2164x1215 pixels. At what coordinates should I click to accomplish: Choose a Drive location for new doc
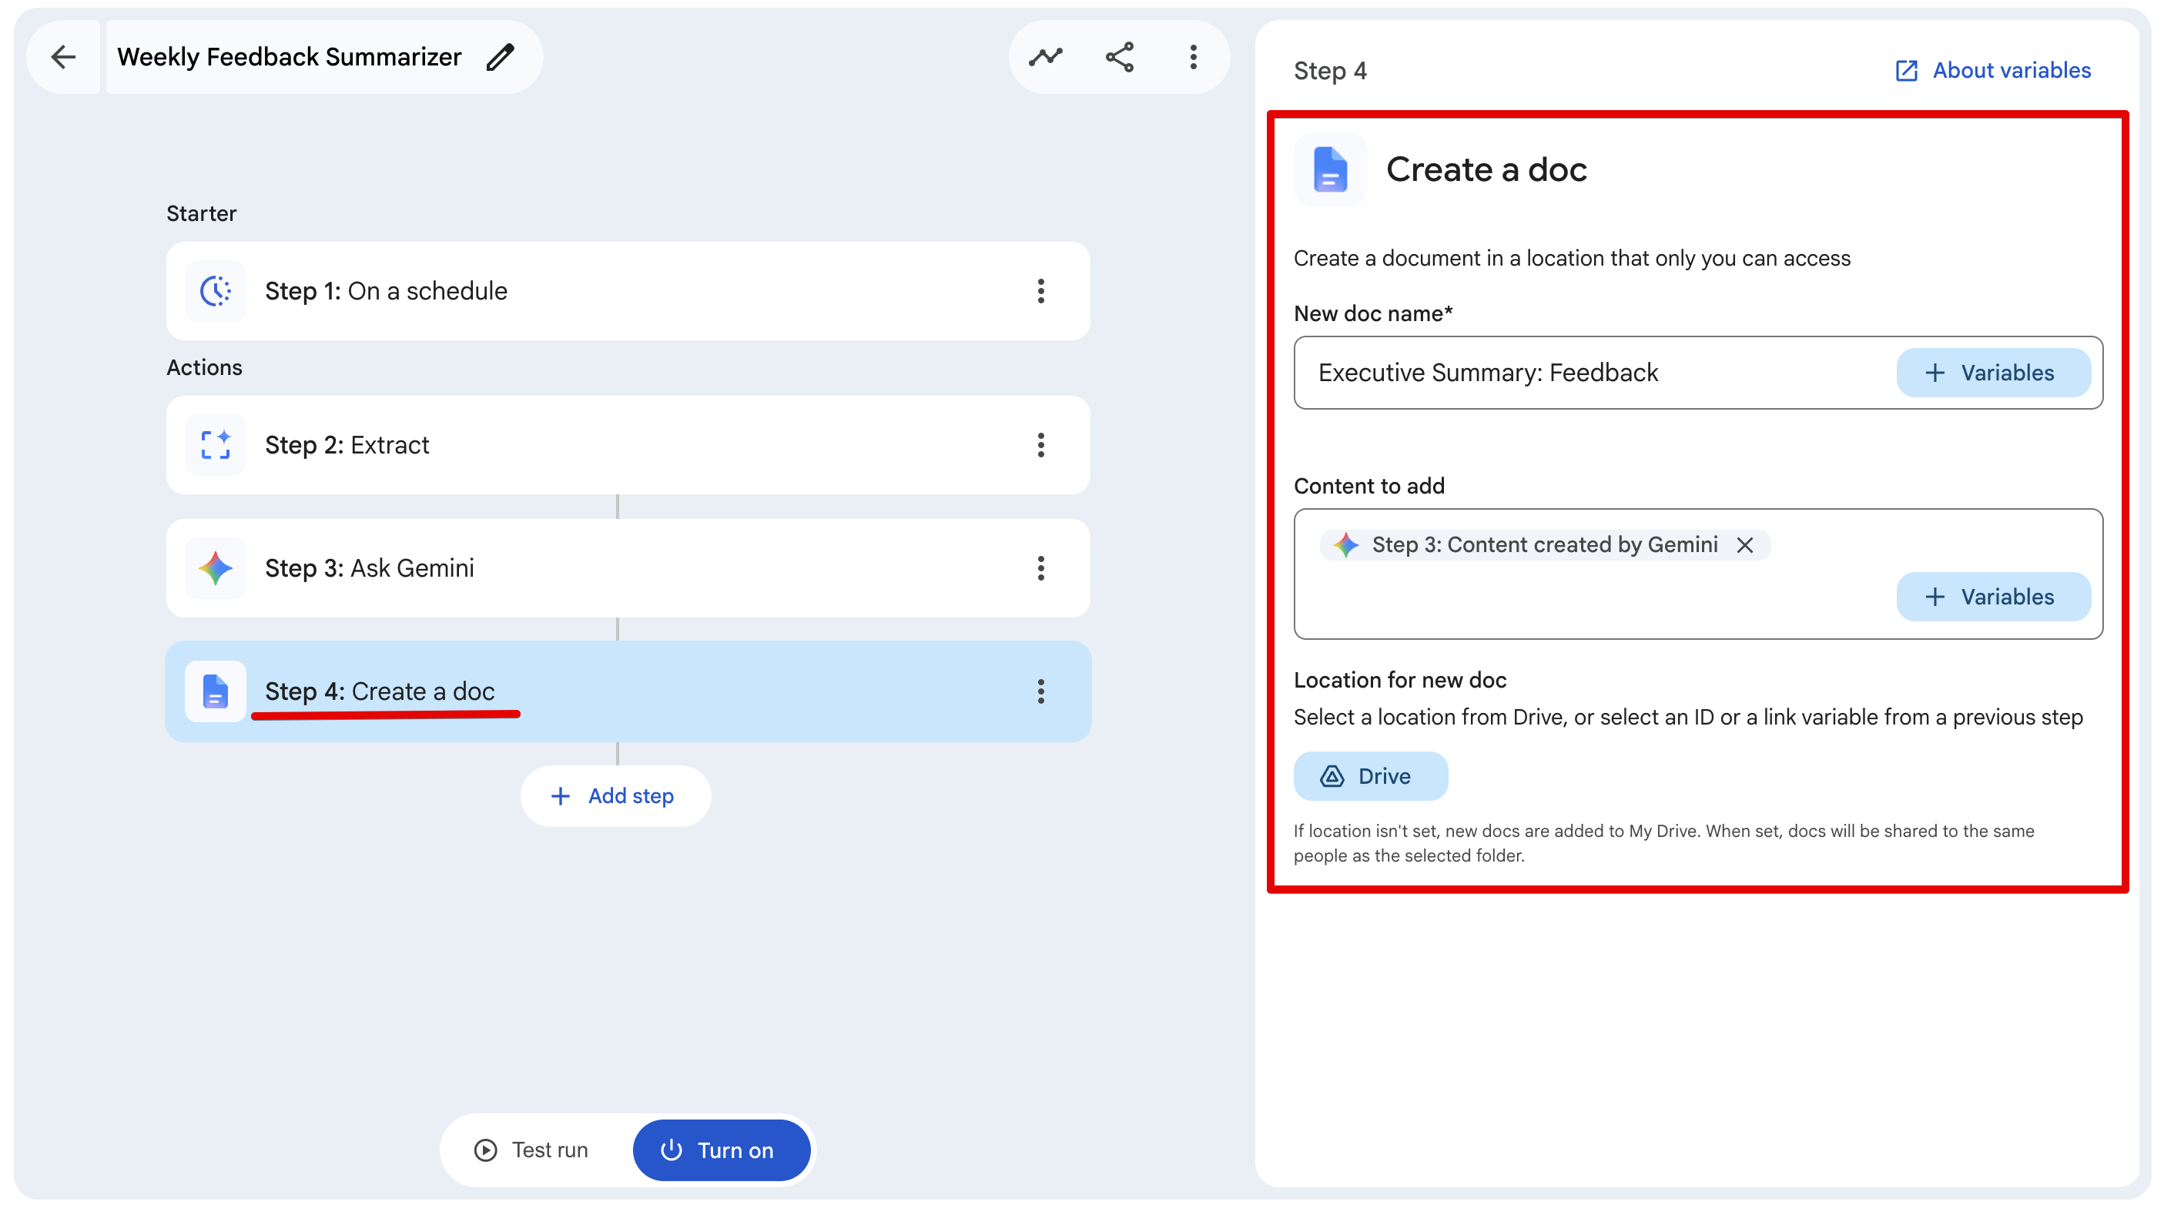[1370, 777]
